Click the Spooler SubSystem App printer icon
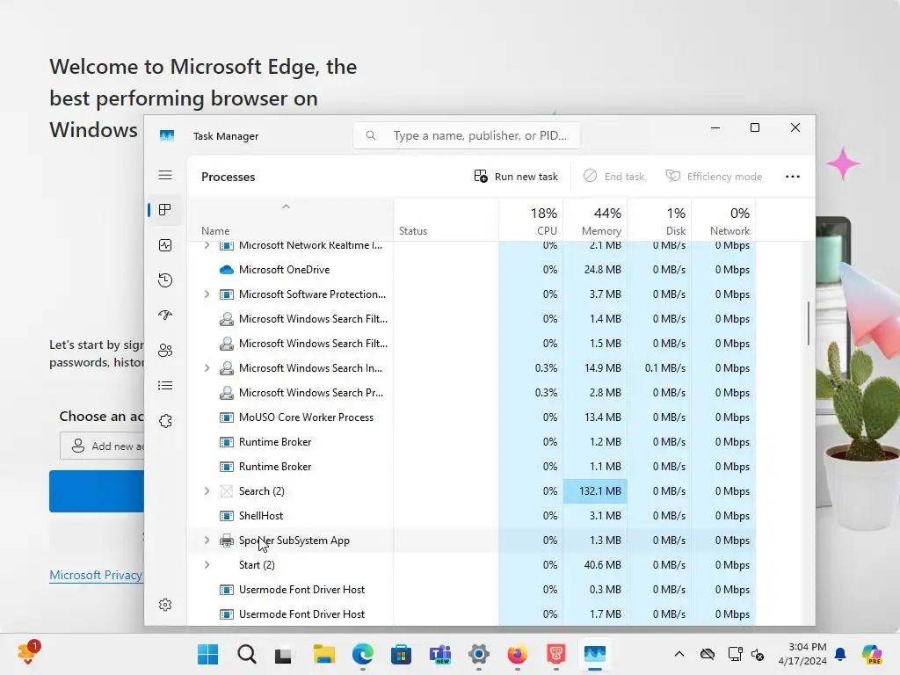Screen dimensions: 900x675 pos(227,541)
